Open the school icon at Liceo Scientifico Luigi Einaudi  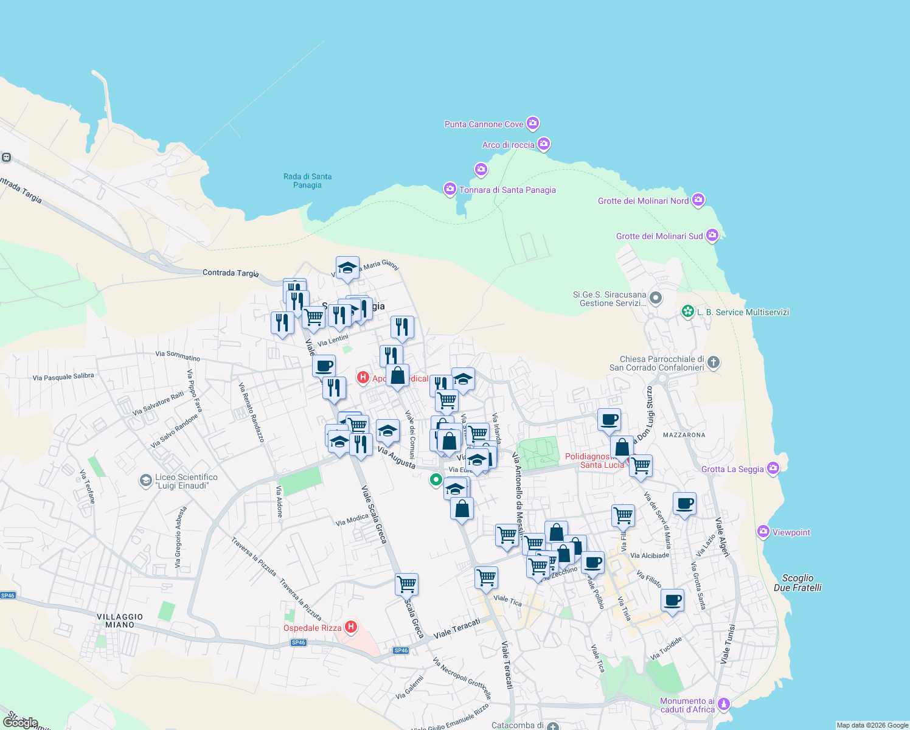tap(147, 481)
